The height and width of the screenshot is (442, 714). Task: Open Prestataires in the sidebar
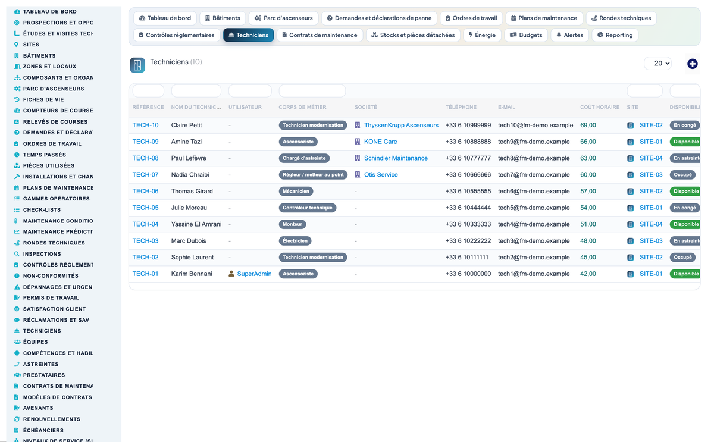coord(44,375)
